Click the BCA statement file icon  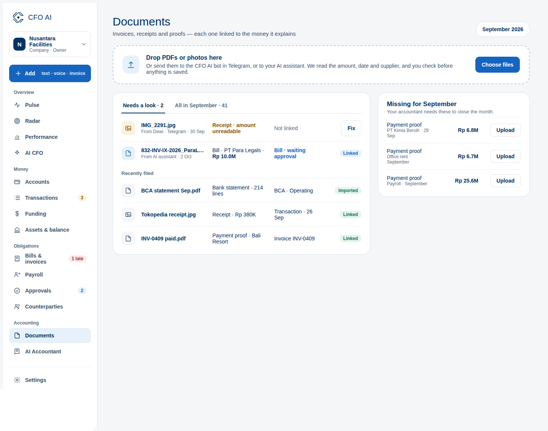coord(128,191)
